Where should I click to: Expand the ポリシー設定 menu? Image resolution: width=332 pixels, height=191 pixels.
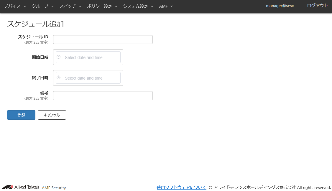[x=102, y=6]
